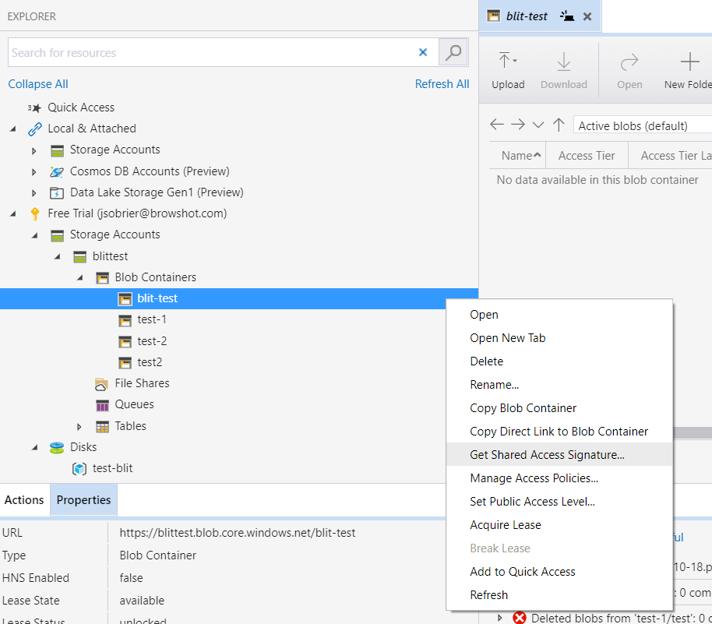The image size is (712, 624).
Task: Click the Download toolbar icon
Action: [x=563, y=62]
